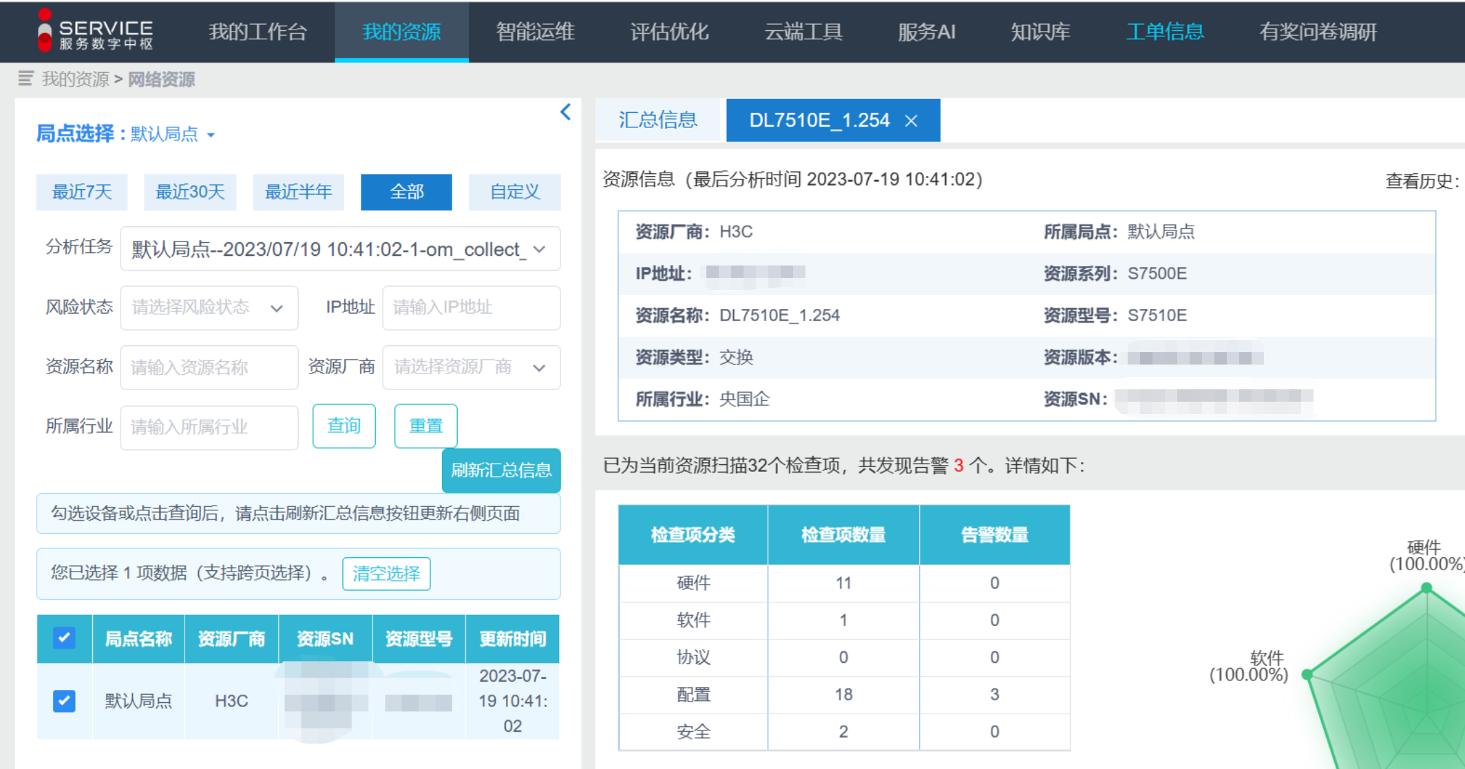Select the 最近30天 time filter
1465x769 pixels.
point(190,192)
